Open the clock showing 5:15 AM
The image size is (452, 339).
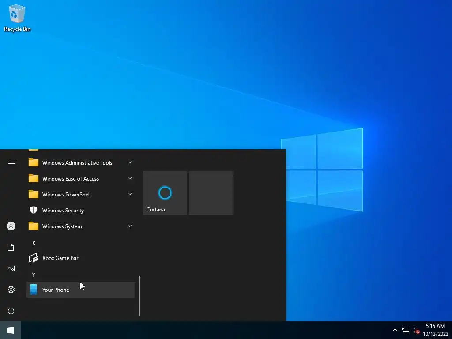click(x=436, y=330)
